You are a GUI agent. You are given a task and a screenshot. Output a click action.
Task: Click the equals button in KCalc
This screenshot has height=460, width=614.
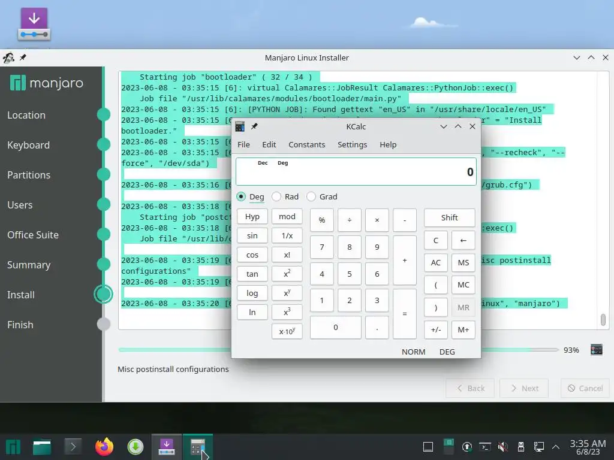pyautogui.click(x=405, y=314)
